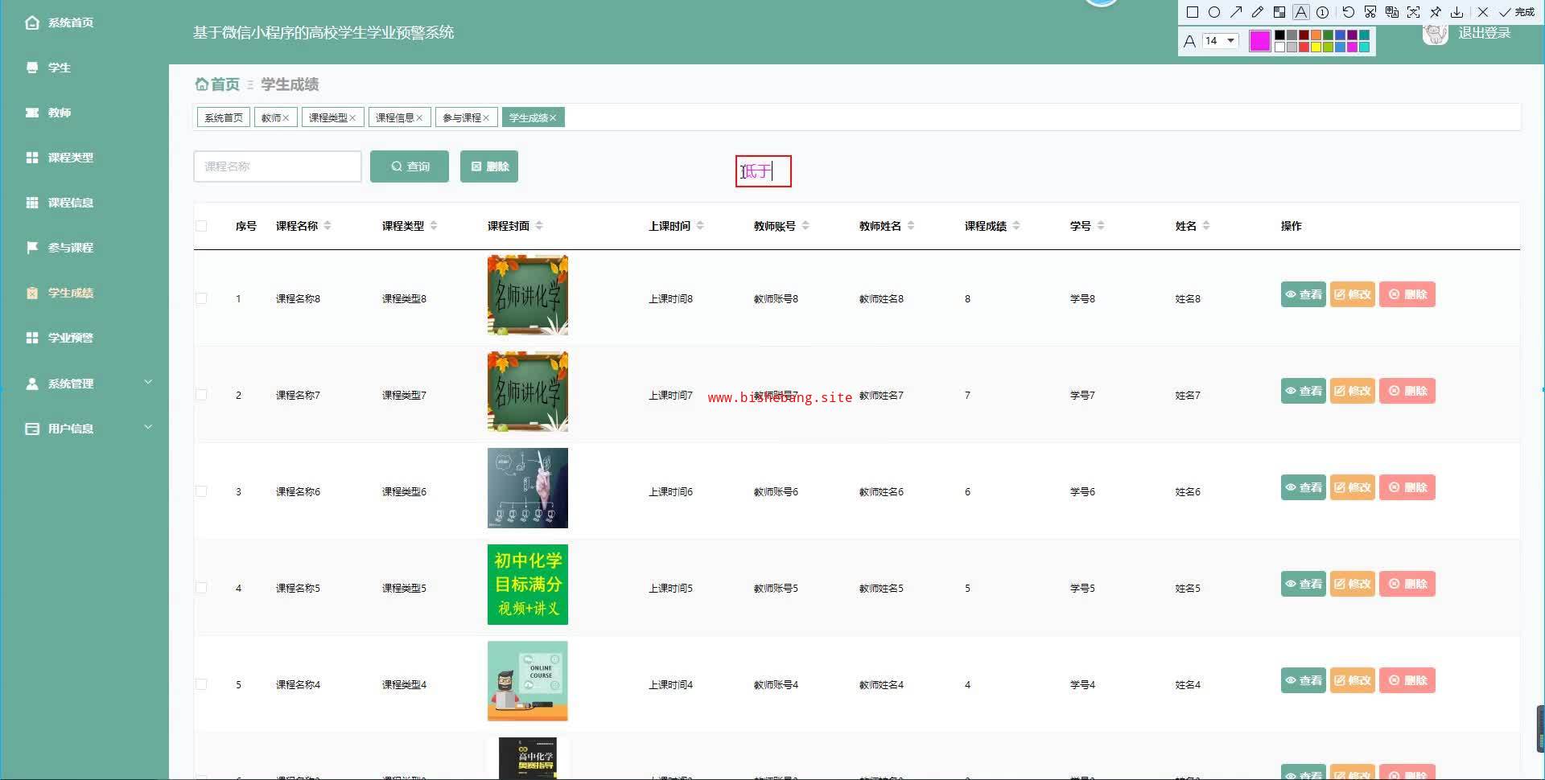The image size is (1545, 780).
Task: Tick the checkbox for row 课程名称8
Action: (x=201, y=298)
